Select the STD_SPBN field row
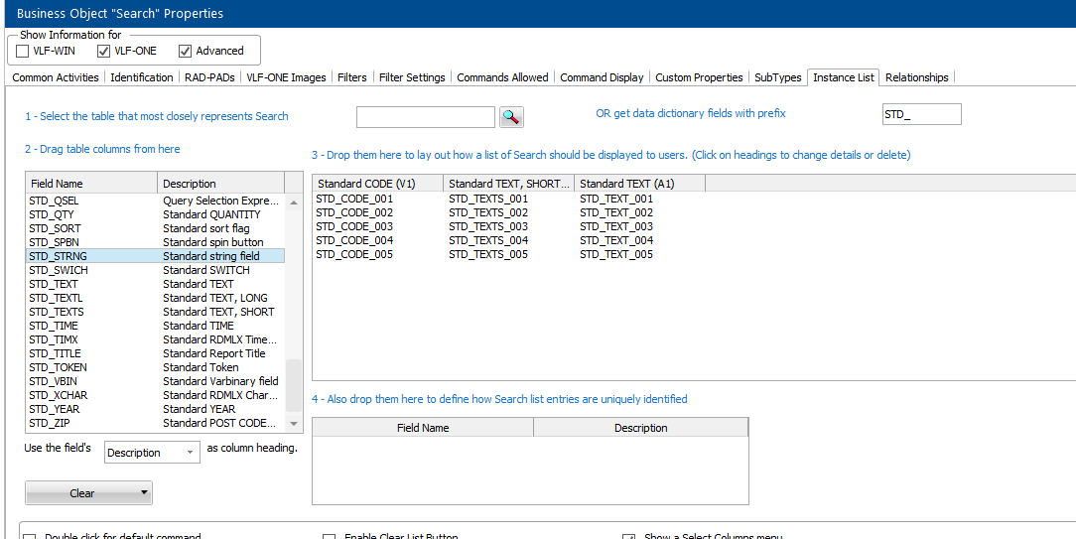This screenshot has height=539, width=1076. 155,242
